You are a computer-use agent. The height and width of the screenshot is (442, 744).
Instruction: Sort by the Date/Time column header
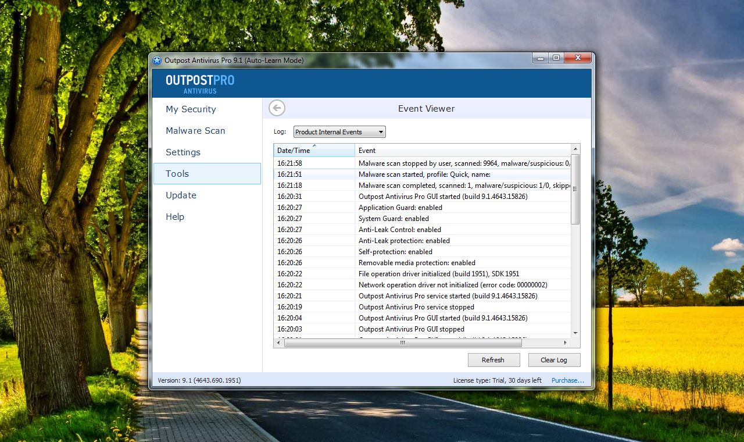314,150
